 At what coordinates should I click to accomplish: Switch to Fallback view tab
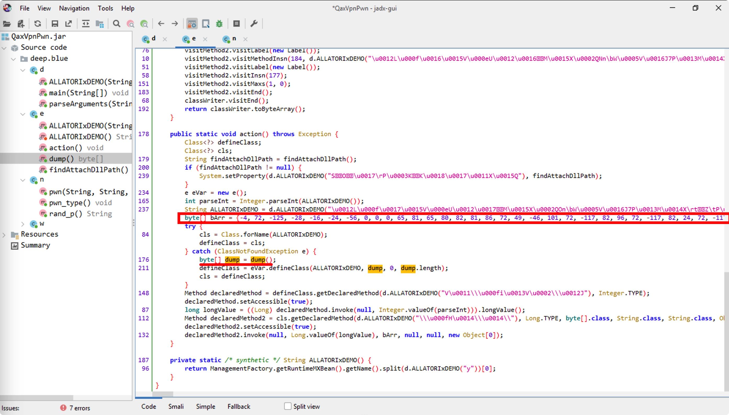[x=239, y=406]
